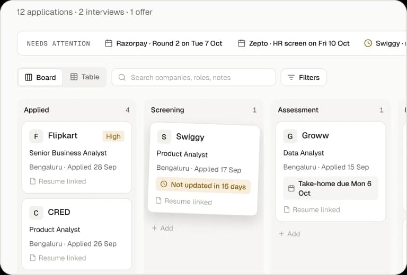Switch to Table view

click(x=85, y=77)
